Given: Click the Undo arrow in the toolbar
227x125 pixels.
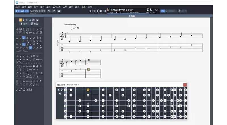Looking at the screenshot, I should 49,11.
